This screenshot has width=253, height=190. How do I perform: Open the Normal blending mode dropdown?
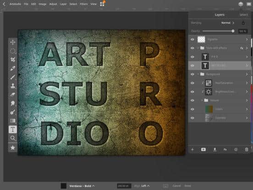click(227, 23)
